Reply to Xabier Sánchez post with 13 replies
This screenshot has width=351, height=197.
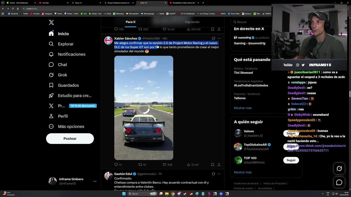pos(118,164)
